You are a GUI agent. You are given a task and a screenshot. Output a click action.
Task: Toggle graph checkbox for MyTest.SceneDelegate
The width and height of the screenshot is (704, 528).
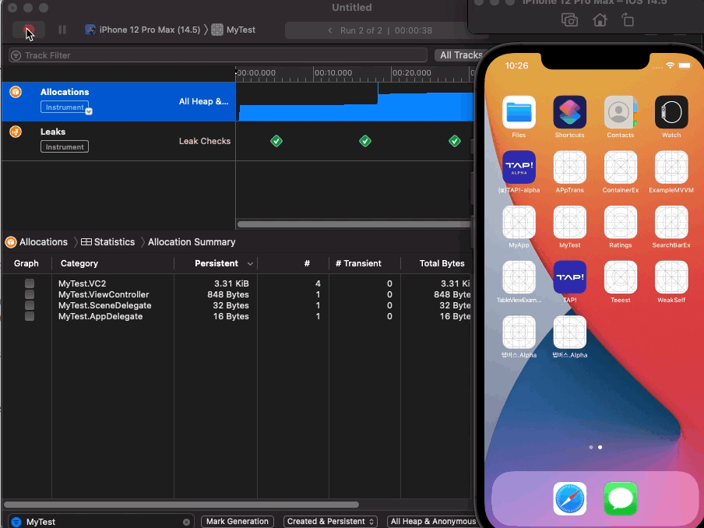tap(30, 305)
